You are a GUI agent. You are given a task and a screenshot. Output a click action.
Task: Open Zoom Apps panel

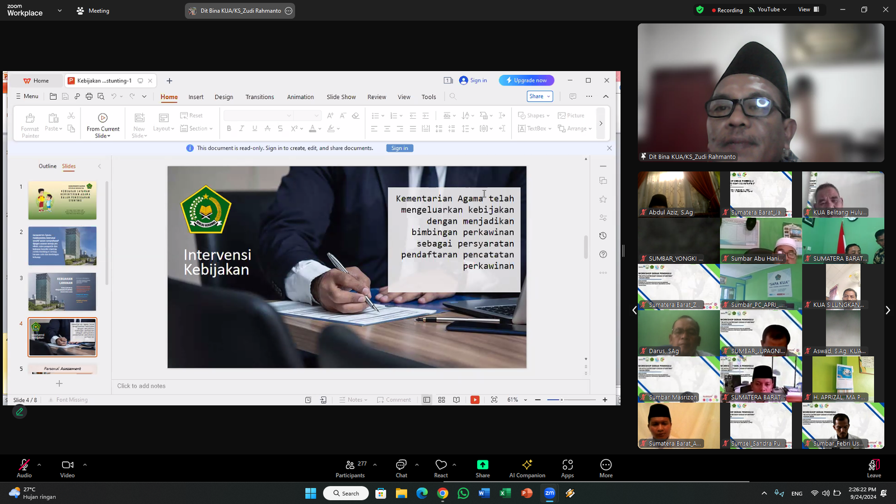567,468
